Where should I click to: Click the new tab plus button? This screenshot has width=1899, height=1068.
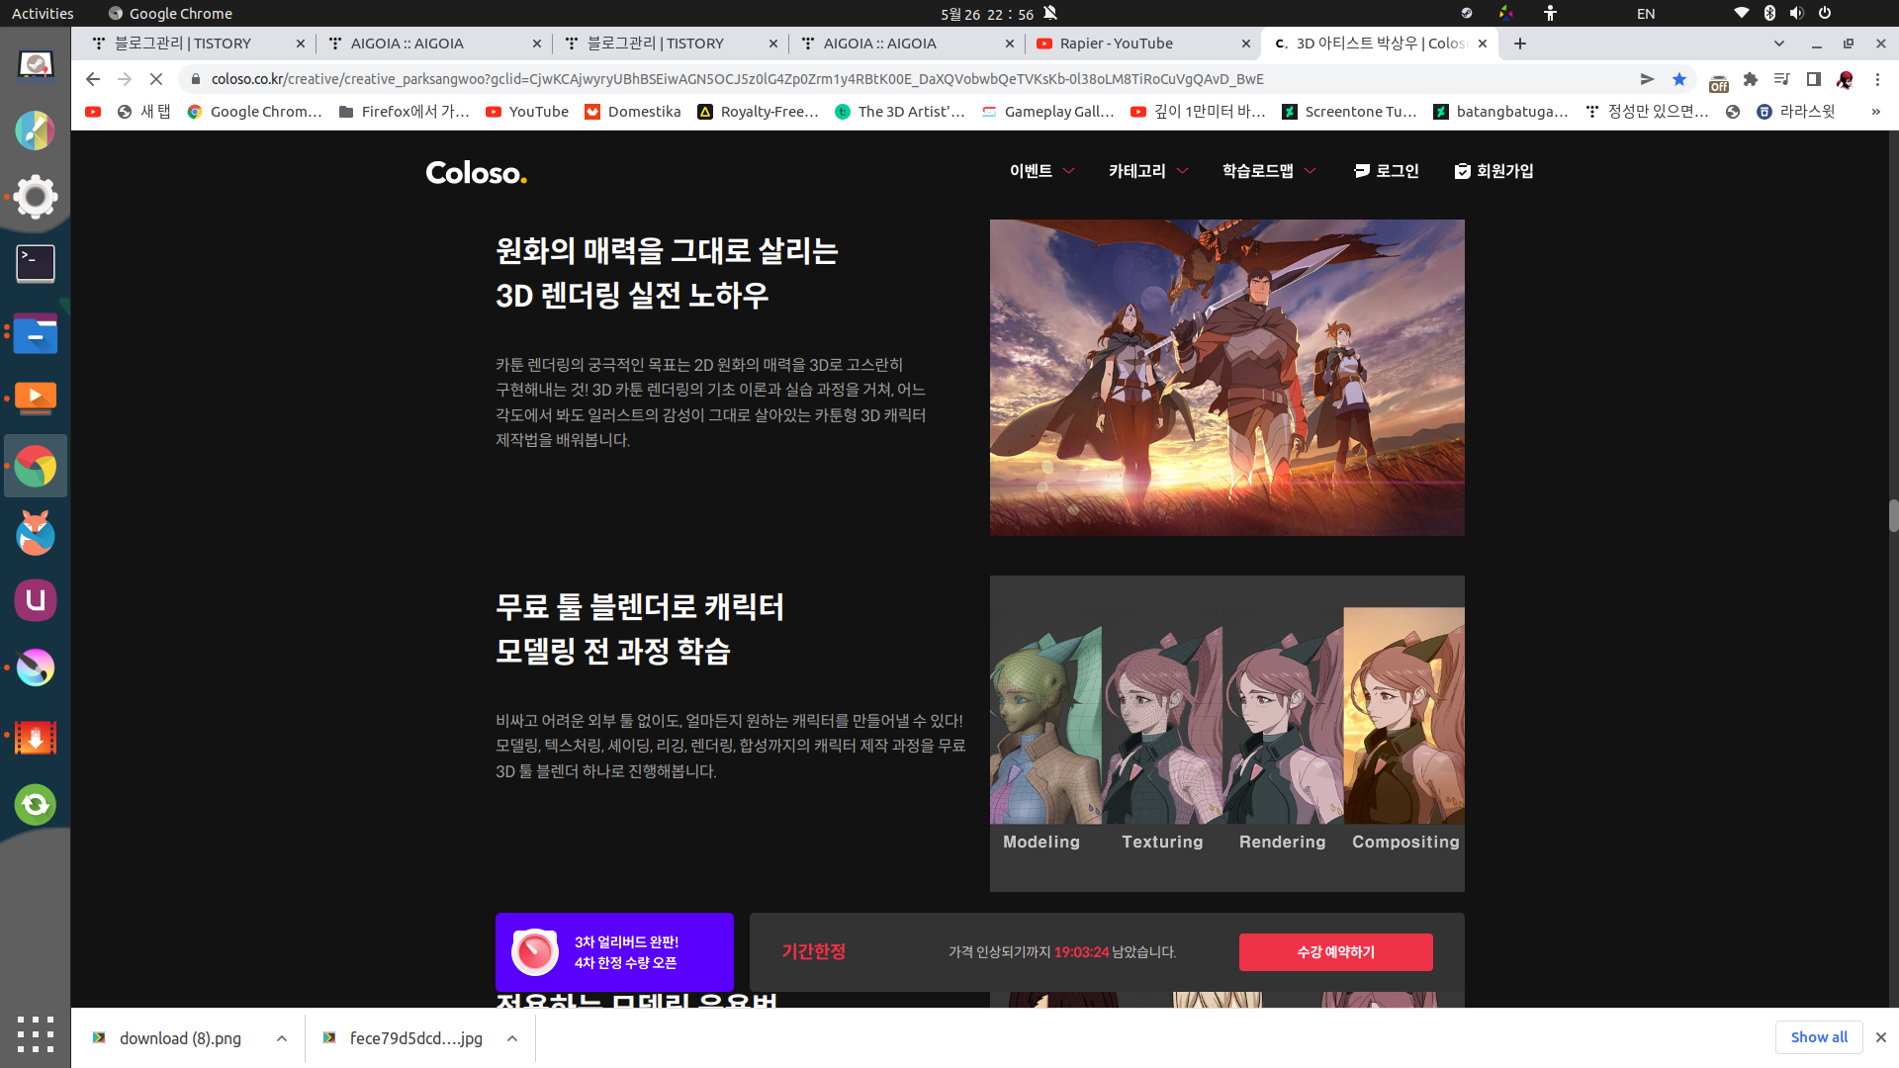pyautogui.click(x=1520, y=44)
